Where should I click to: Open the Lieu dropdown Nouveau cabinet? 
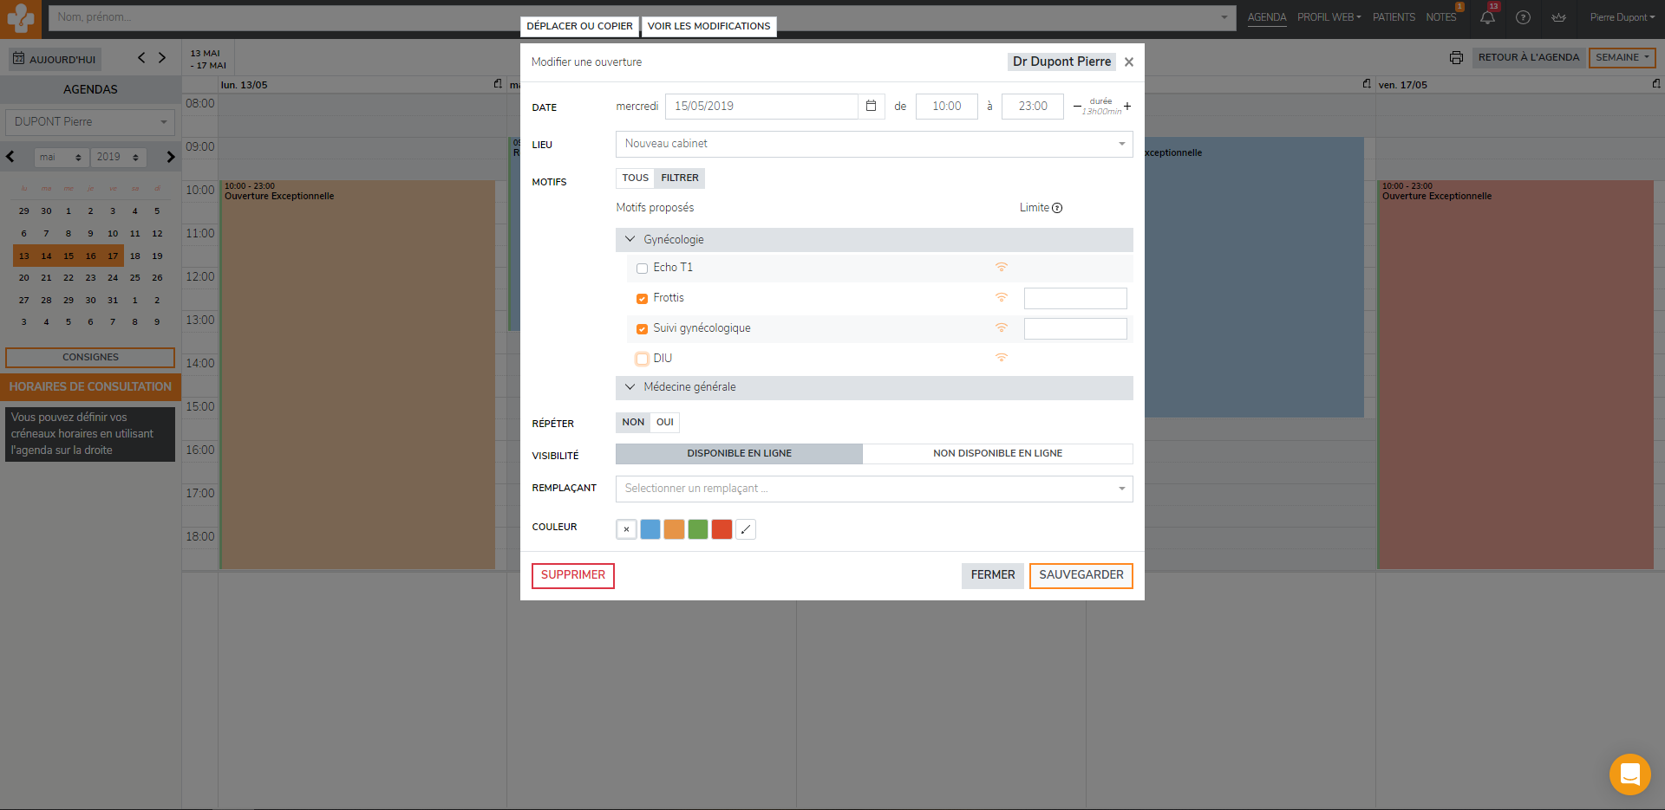pyautogui.click(x=873, y=144)
